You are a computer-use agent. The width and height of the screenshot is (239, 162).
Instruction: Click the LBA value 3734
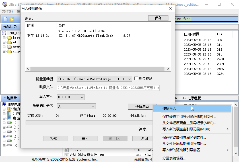(220, 74)
